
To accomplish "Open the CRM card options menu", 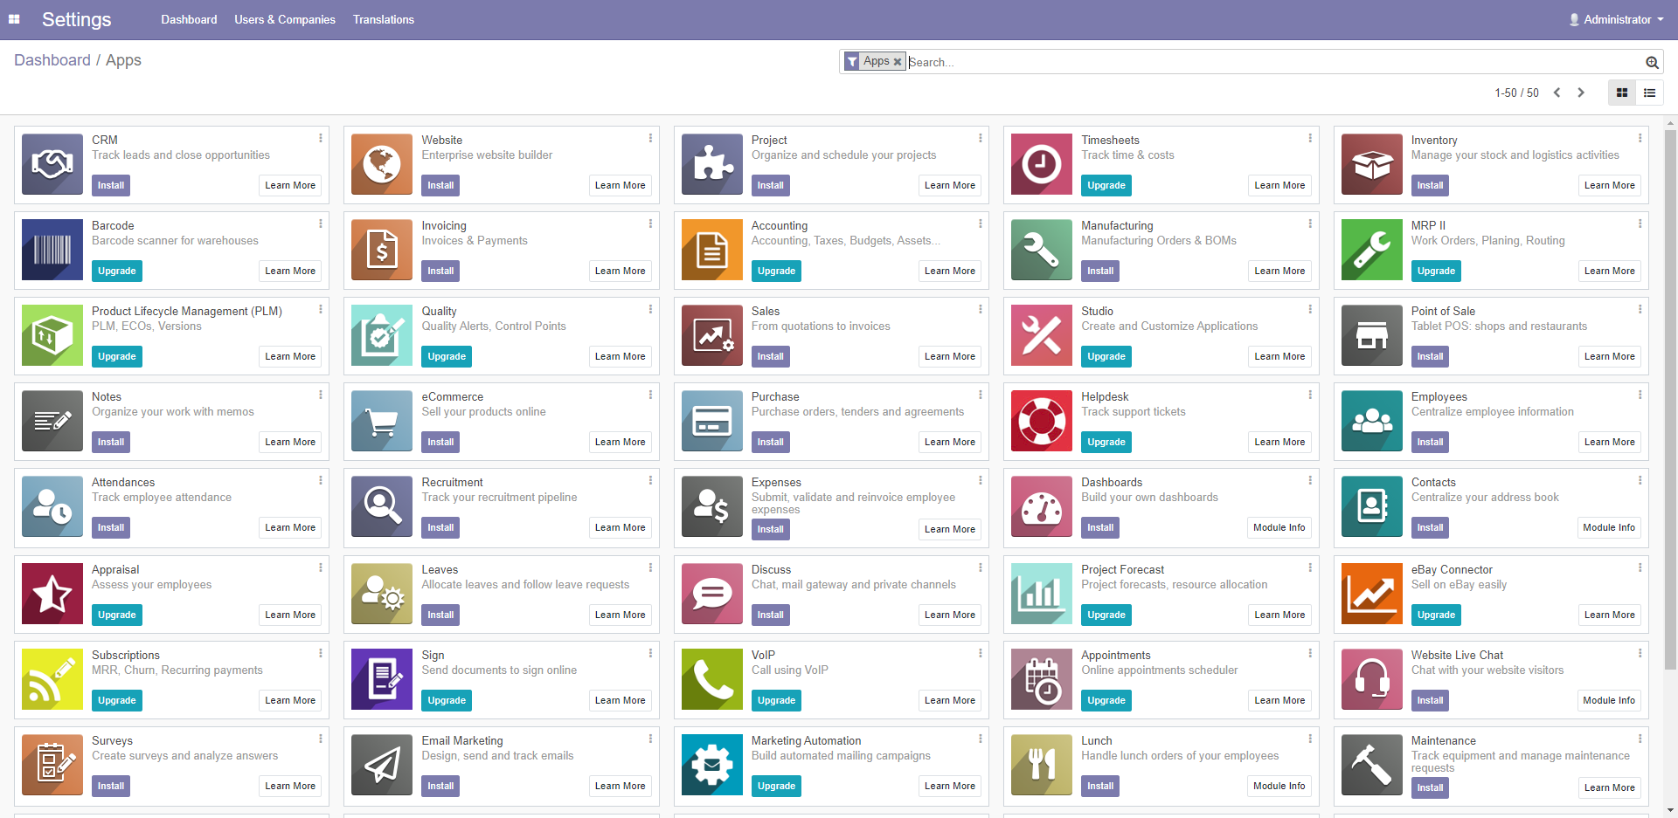I will pos(321,138).
